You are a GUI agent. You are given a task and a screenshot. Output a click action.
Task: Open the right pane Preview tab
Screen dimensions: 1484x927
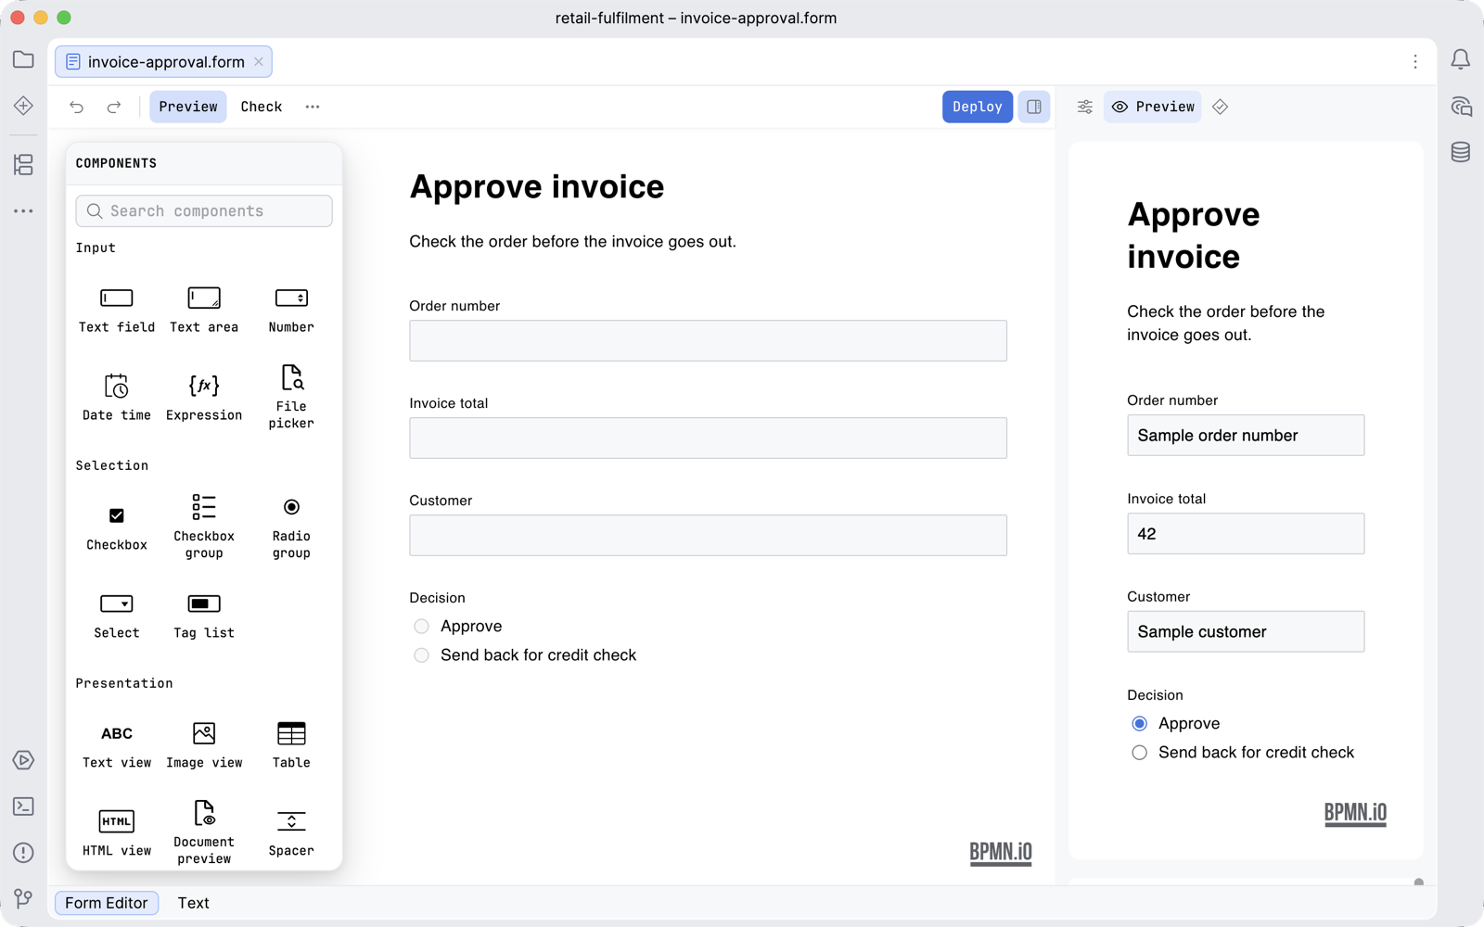click(1153, 107)
